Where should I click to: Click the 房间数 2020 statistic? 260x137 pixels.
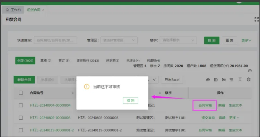(173, 66)
